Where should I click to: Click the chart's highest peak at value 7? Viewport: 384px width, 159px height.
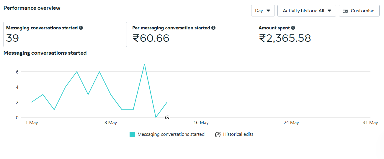(x=144, y=64)
